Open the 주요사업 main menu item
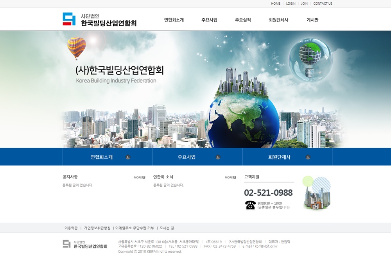This screenshot has height=259, width=391. pos(209,20)
